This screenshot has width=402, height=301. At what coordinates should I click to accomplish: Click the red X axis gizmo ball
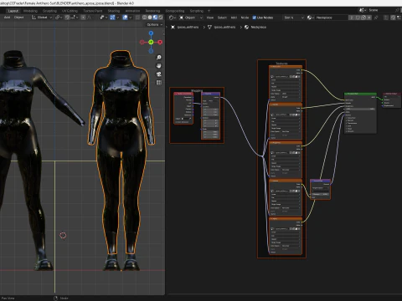[x=160, y=42]
